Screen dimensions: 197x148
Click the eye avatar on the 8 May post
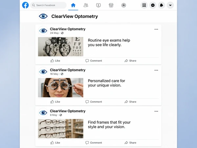point(43,113)
